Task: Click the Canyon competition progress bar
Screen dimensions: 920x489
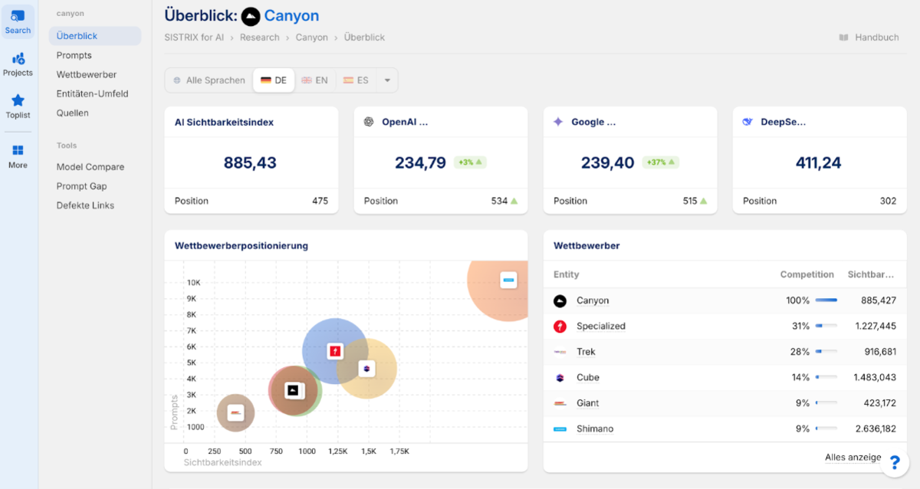Action: point(826,300)
